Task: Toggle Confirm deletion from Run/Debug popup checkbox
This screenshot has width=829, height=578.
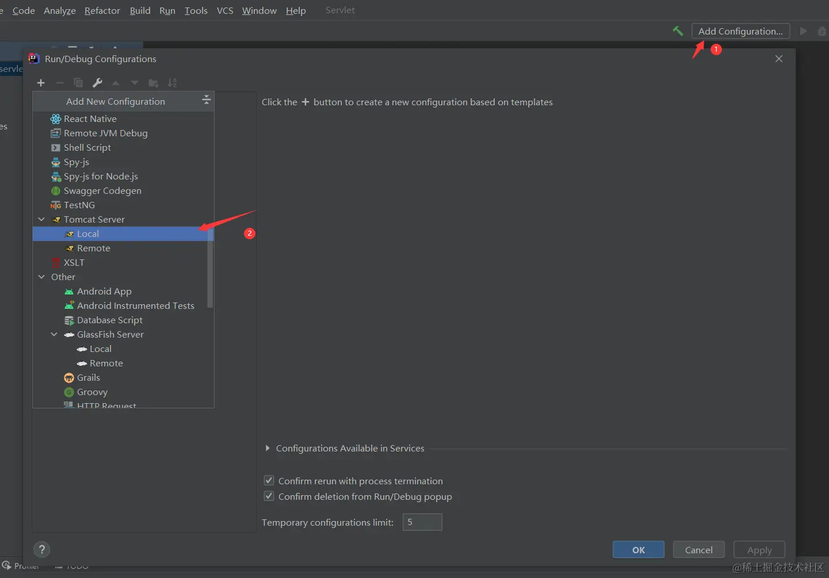Action: (x=269, y=496)
